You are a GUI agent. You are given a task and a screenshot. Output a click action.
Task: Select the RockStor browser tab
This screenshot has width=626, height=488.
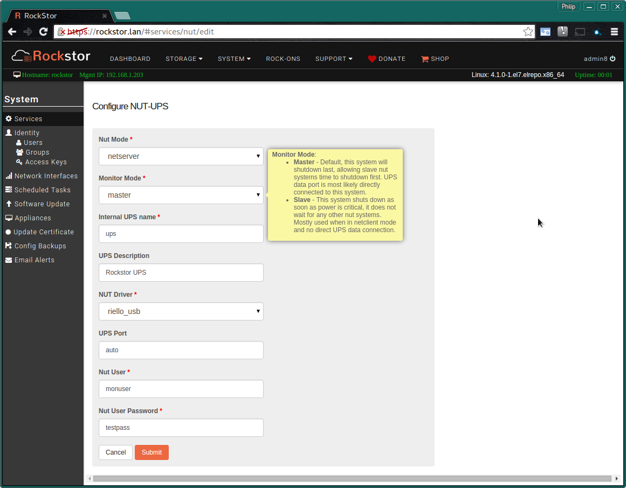coord(60,16)
